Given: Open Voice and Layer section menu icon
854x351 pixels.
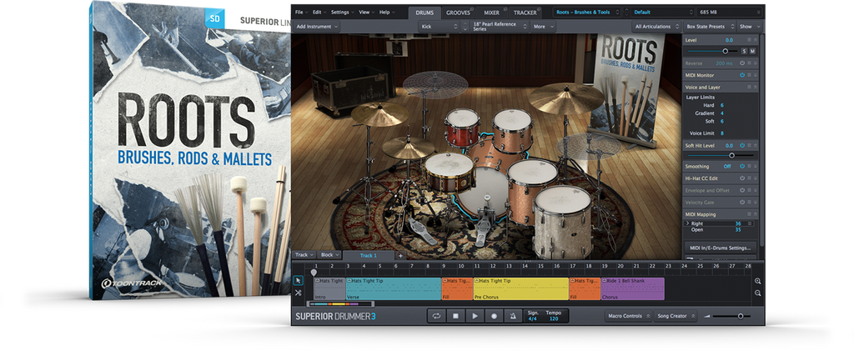Looking at the screenshot, I should (750, 87).
